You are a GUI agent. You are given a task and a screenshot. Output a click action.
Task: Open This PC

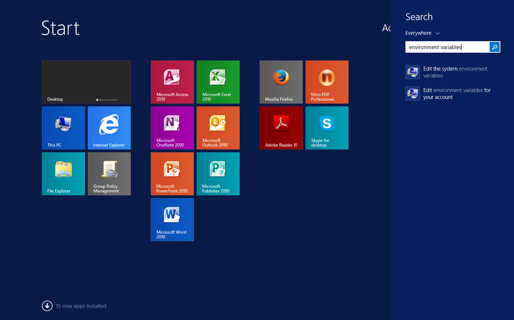coord(63,128)
